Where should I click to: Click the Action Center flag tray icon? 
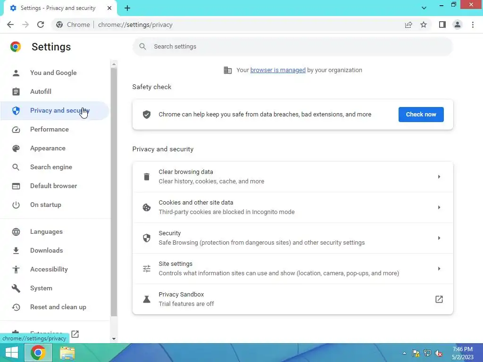[x=416, y=353]
